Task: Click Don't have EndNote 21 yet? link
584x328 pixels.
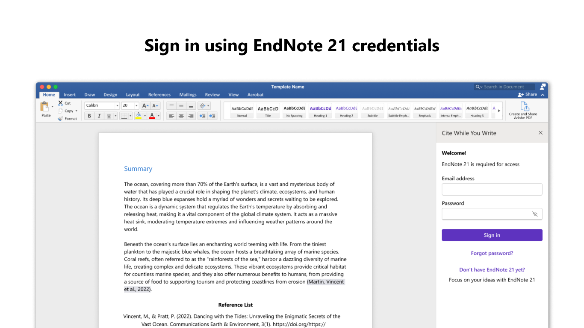Action: pos(492,269)
